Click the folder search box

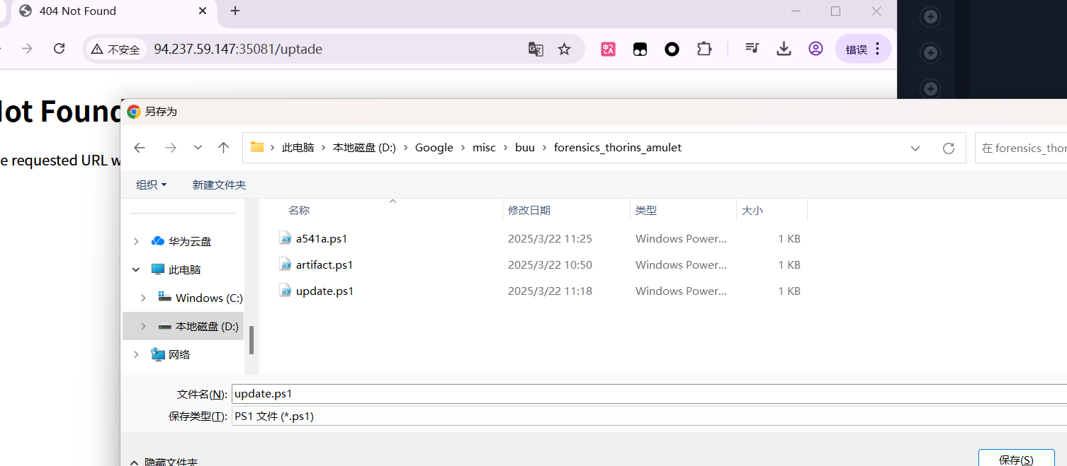1021,148
